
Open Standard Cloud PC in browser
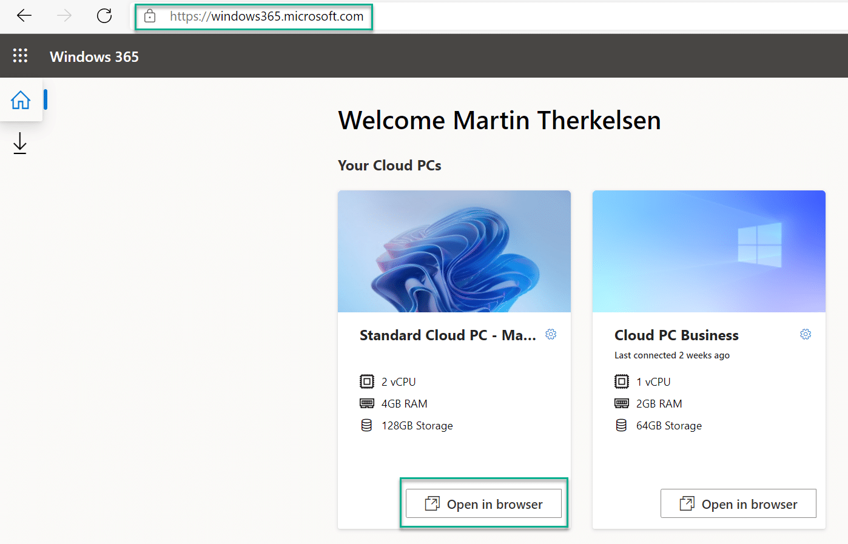[483, 503]
